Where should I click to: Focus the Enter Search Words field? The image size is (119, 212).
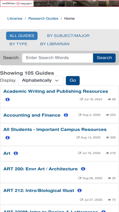(x=58, y=58)
